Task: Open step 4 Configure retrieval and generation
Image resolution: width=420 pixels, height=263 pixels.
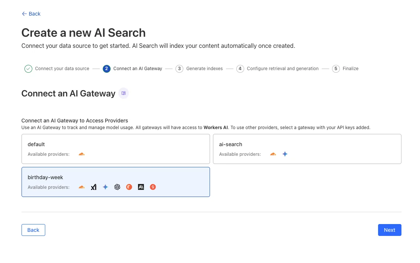Action: tap(278, 69)
